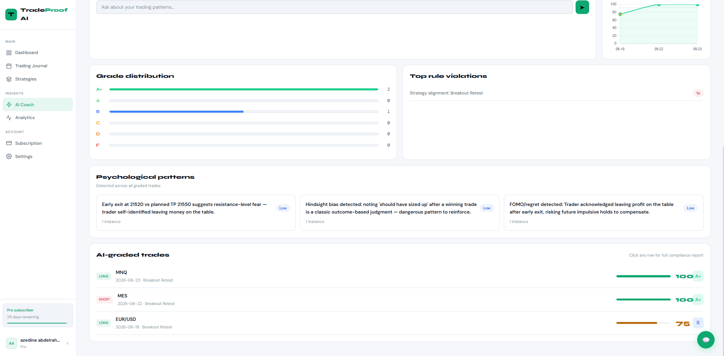Click the A+ grade badge for MES
Viewport: 724px width, 356px height.
pos(698,300)
